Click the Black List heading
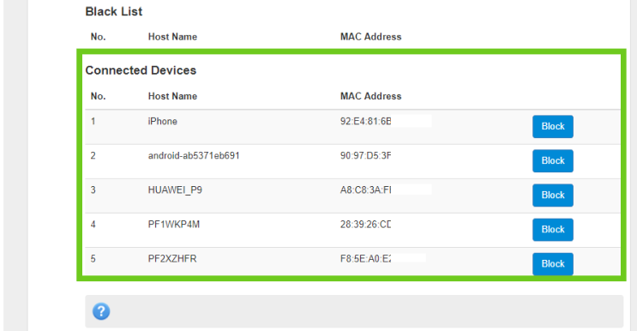 pyautogui.click(x=114, y=11)
